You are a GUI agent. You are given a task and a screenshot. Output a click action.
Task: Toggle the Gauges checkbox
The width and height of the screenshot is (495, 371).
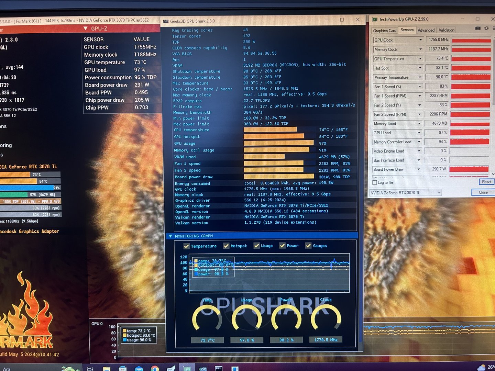click(x=308, y=246)
